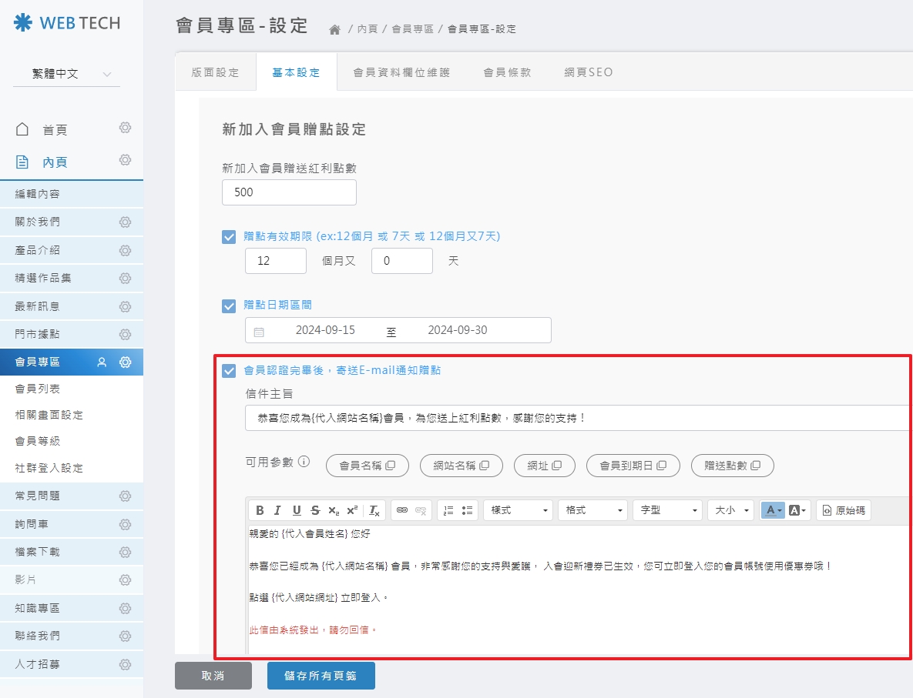
Task: Open the 繁體中文 language selector
Action: point(65,74)
